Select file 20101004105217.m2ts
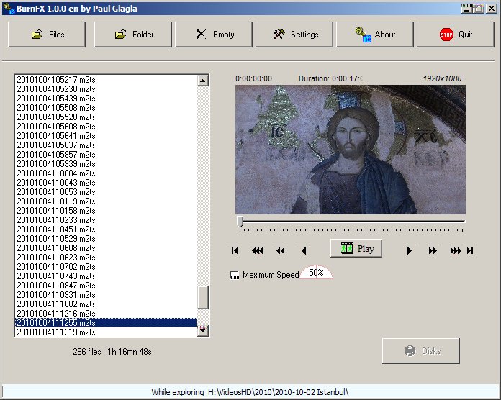This screenshot has width=501, height=400. tap(106, 79)
